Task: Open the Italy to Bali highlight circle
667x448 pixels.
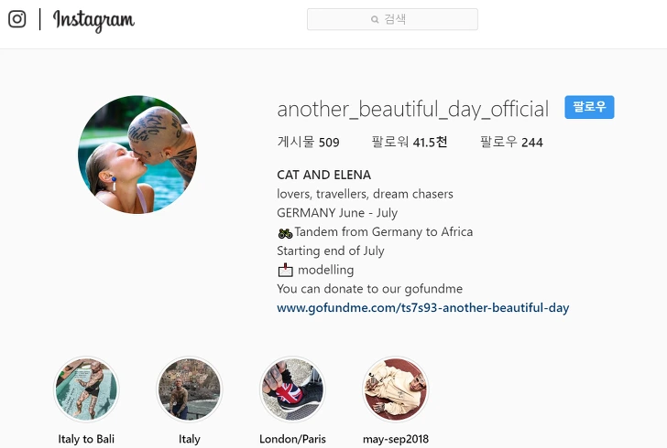Action: click(x=86, y=389)
